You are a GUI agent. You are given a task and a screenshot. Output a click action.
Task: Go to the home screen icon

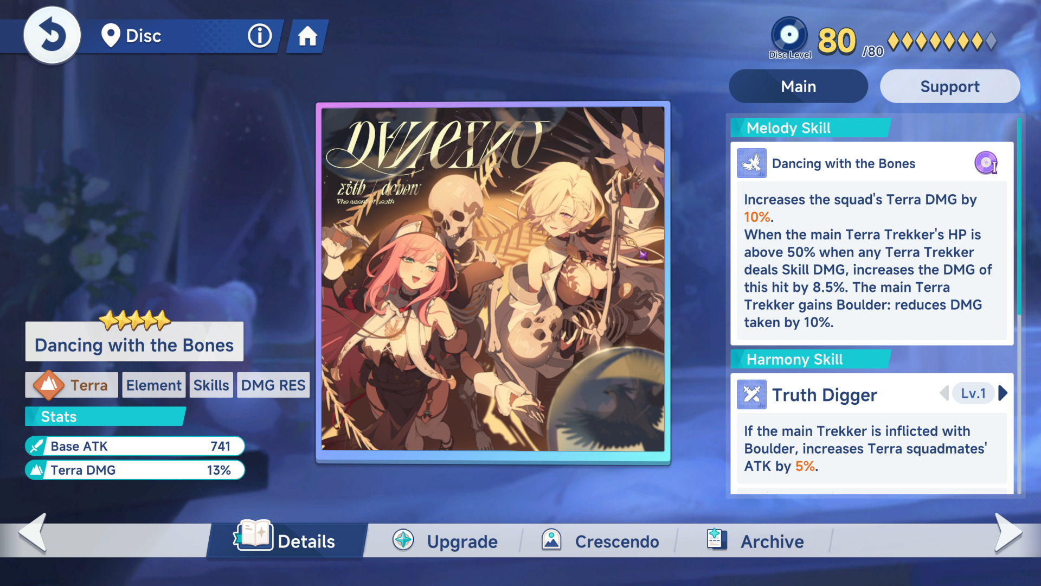click(307, 36)
